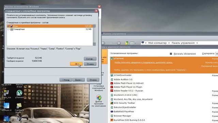This screenshot has height=123, width=218.
Task: Select the Adobe Audition 3.0 icon
Action: tap(112, 79)
